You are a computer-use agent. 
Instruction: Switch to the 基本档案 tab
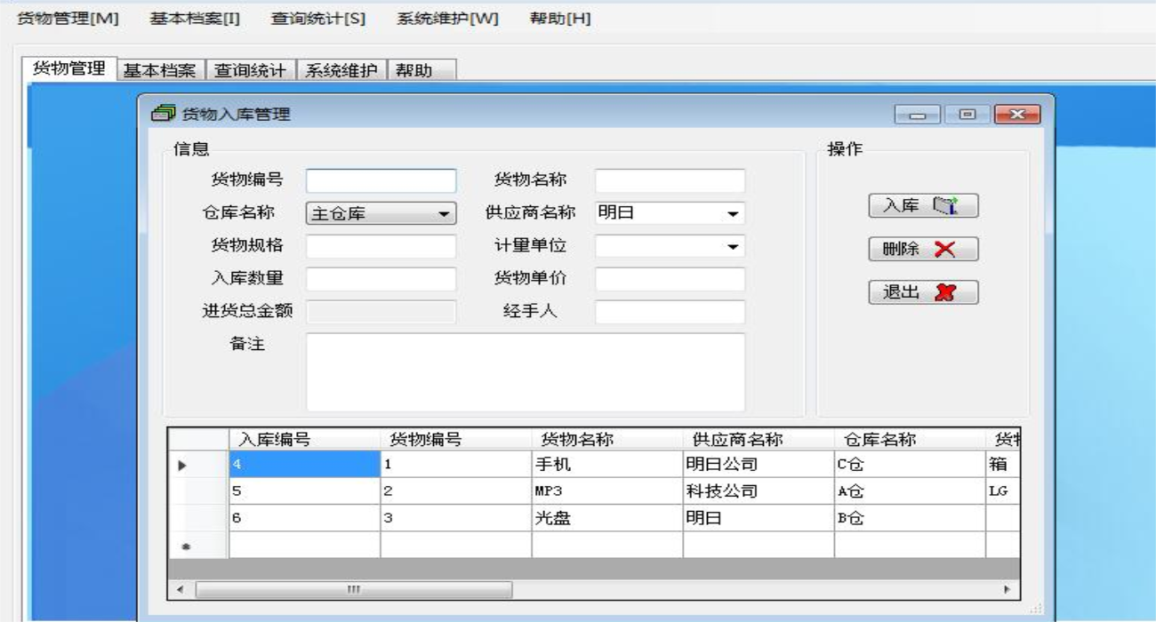tap(160, 70)
